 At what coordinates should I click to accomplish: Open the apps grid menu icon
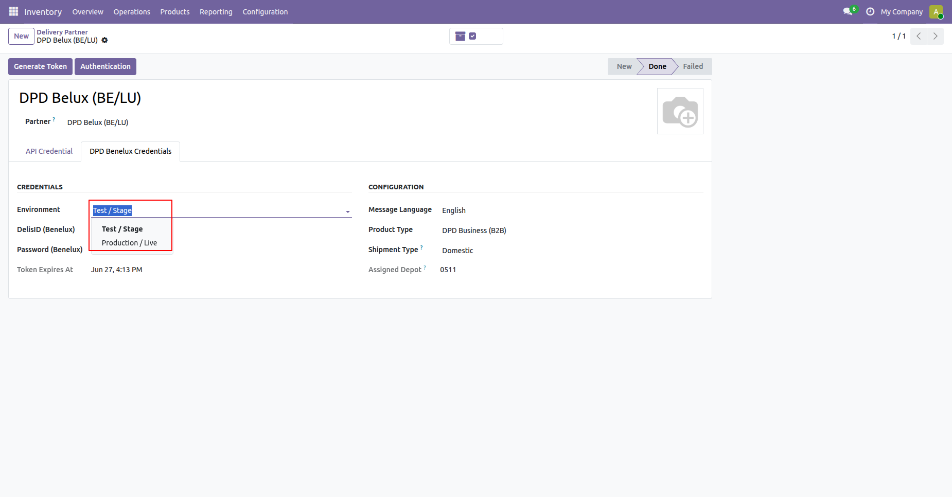click(13, 11)
